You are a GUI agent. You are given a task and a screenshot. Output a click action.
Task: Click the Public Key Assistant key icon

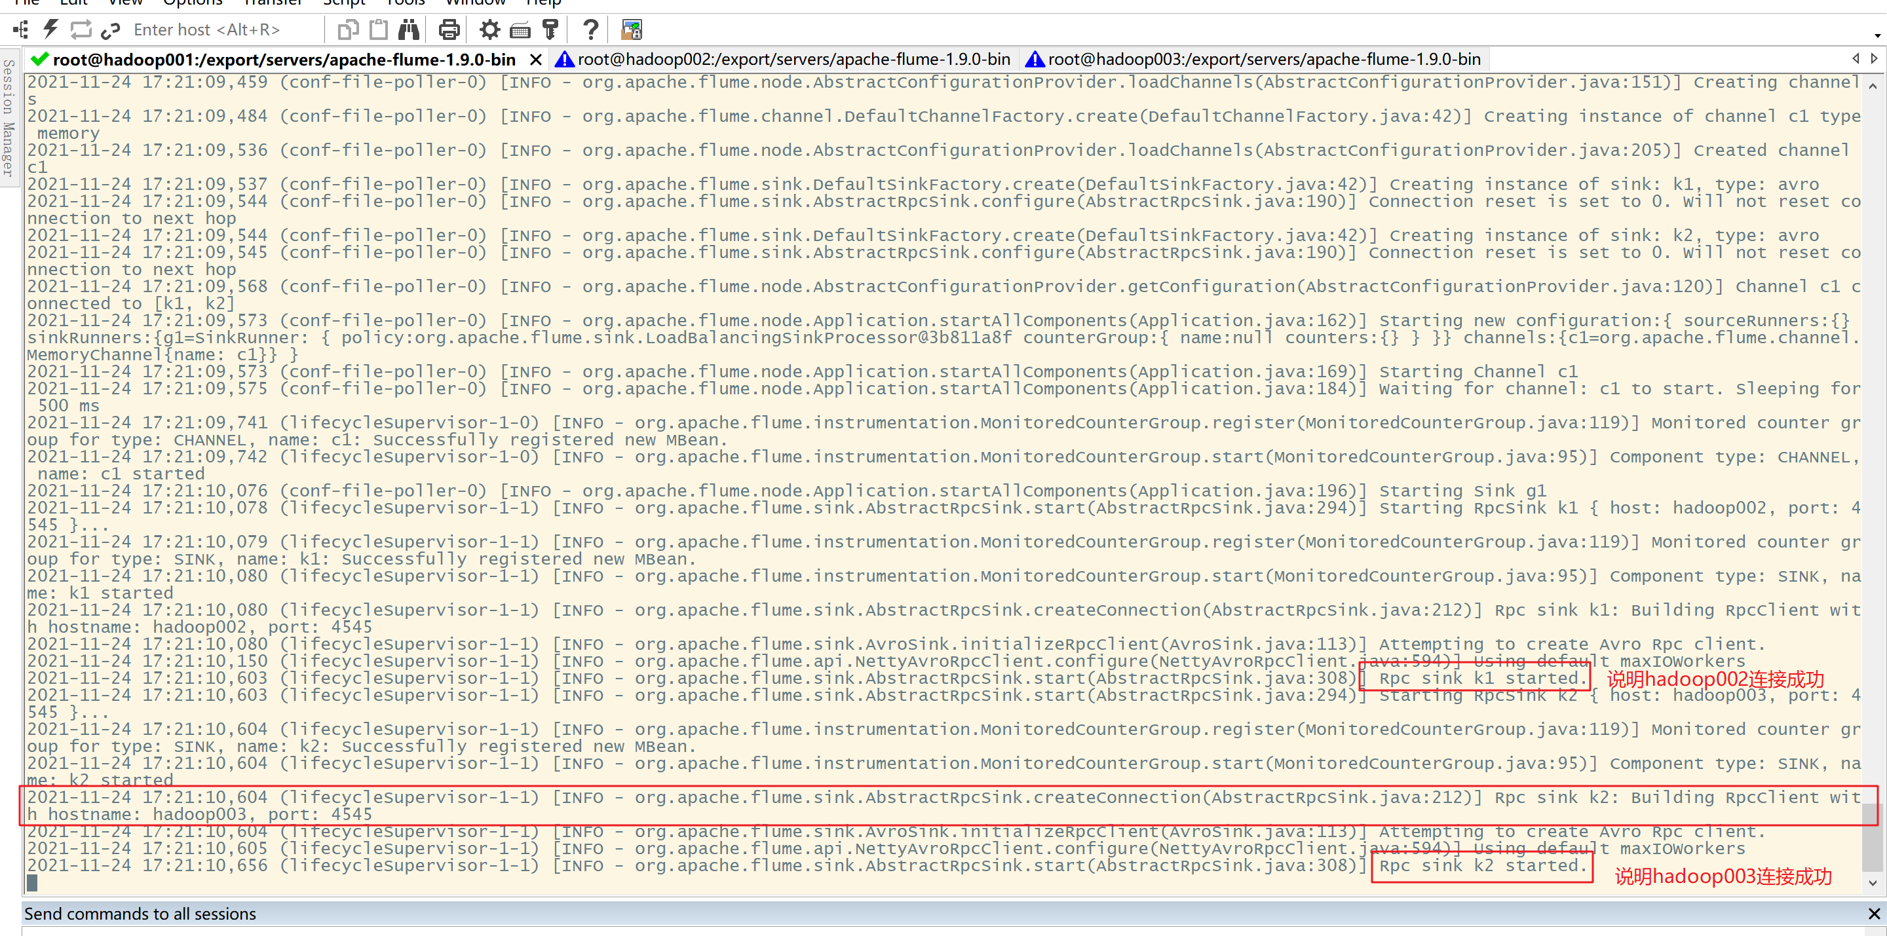(x=550, y=30)
